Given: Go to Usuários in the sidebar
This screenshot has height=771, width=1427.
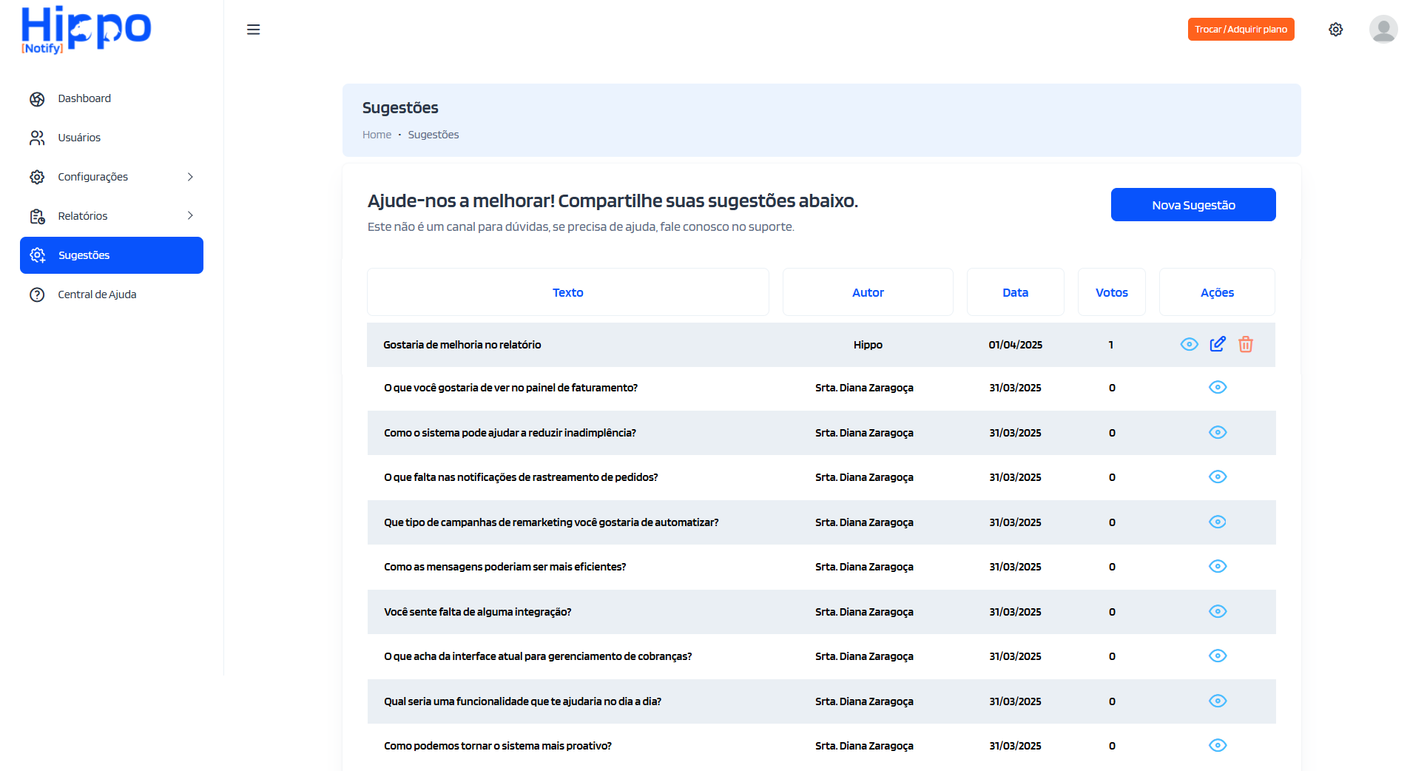Looking at the screenshot, I should click(x=79, y=138).
